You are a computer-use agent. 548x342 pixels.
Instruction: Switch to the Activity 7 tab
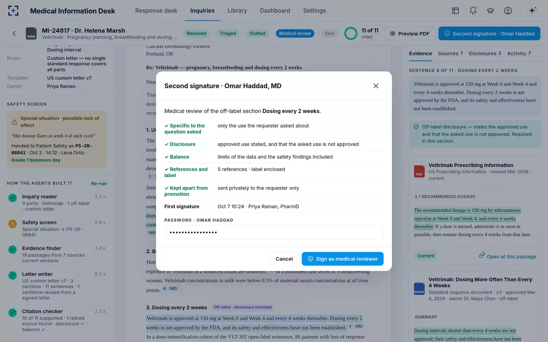pos(519,54)
